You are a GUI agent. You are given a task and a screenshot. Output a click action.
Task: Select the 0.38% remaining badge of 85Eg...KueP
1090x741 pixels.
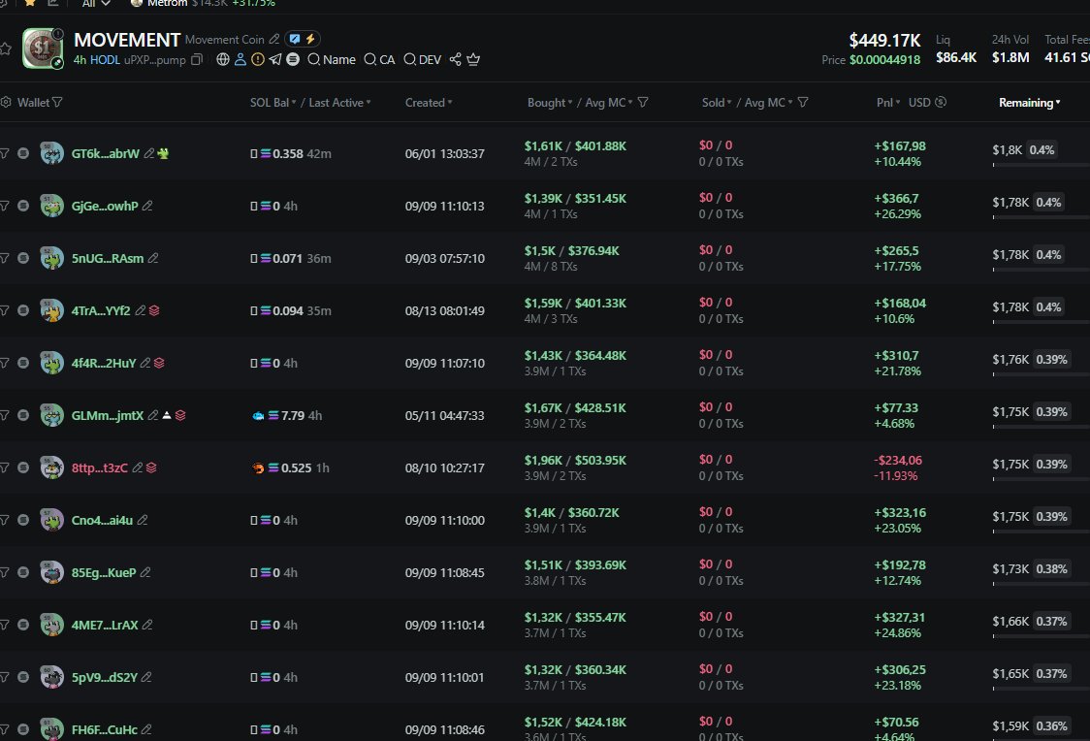pos(1051,568)
